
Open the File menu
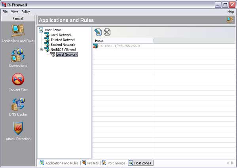[5, 11]
